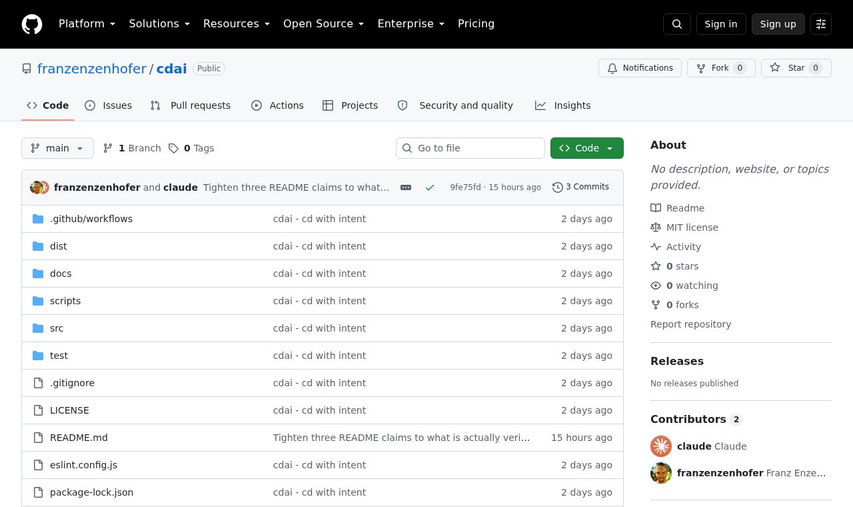The width and height of the screenshot is (853, 507).
Task: Expand the commit message ellipsis button
Action: (x=406, y=187)
